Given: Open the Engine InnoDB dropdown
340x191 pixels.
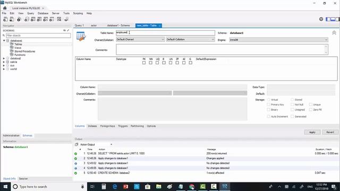Looking at the screenshot, I should pos(278,40).
